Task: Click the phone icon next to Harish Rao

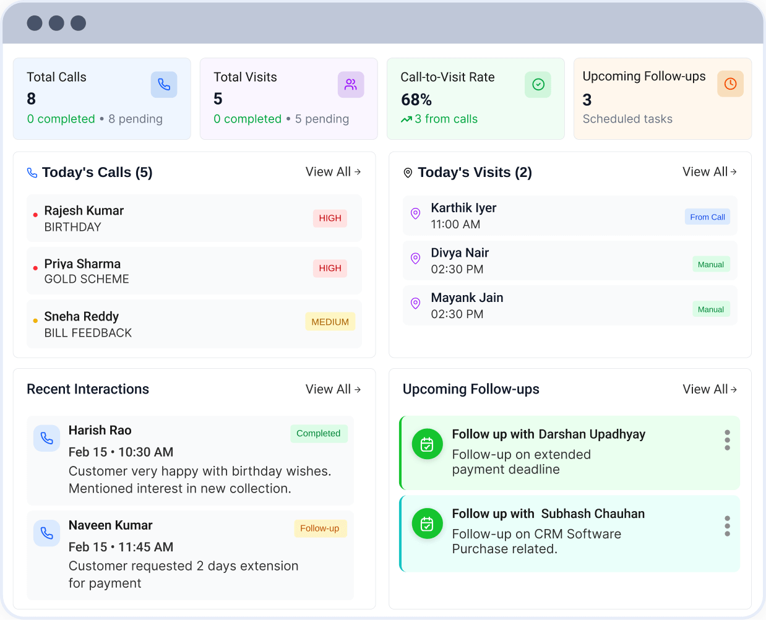Action: 47,439
